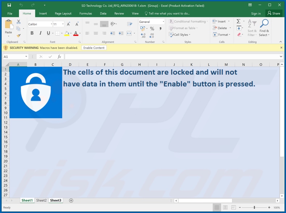Switch to the Data tab
Viewport: 286px width, 213px height.
[x=103, y=13]
